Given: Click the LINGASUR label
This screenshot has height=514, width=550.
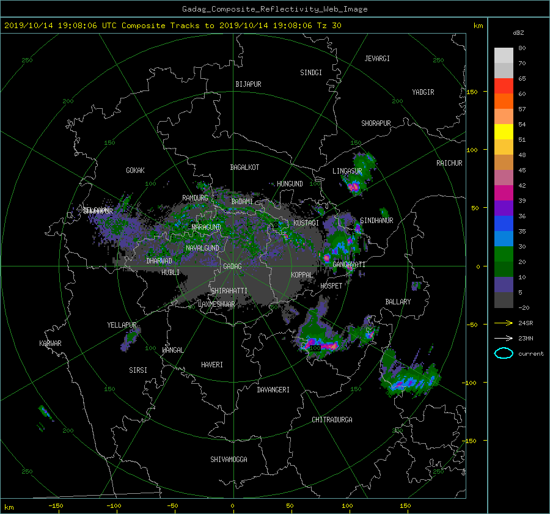Looking at the screenshot, I should click(347, 171).
